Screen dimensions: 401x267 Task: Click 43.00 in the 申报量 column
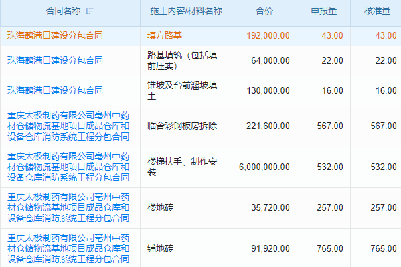(x=332, y=35)
